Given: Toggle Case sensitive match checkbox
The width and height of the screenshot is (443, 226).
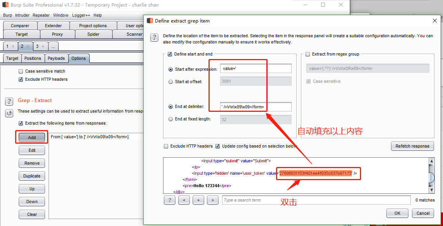Looking at the screenshot, I should pos(21,71).
